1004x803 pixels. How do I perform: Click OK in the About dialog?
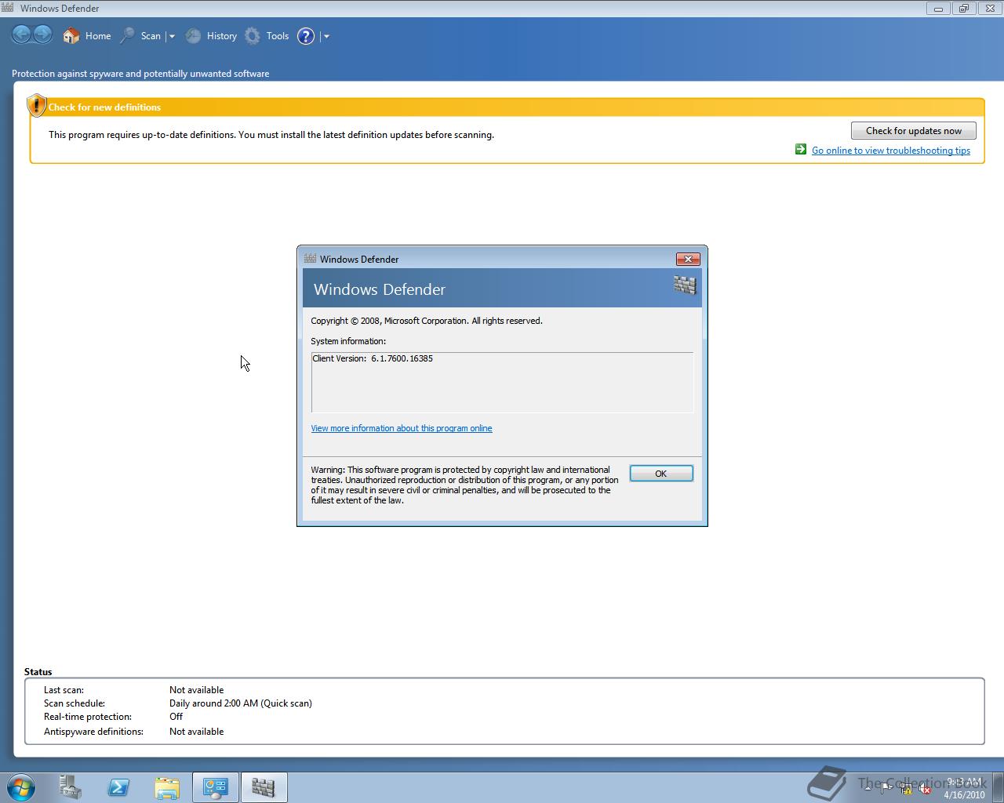[660, 474]
